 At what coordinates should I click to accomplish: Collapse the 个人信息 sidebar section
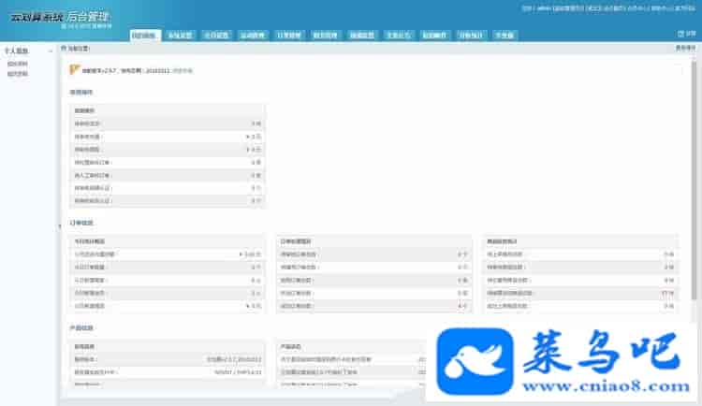tap(51, 51)
